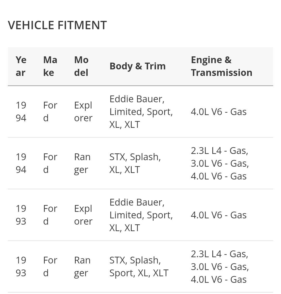
Task: Select the Explorer model in the first row
Action: click(83, 112)
